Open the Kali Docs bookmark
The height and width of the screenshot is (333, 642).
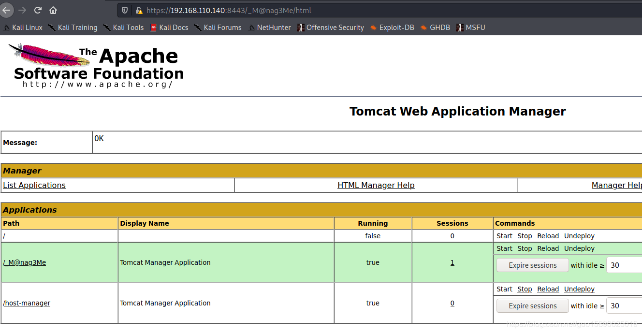pyautogui.click(x=169, y=28)
